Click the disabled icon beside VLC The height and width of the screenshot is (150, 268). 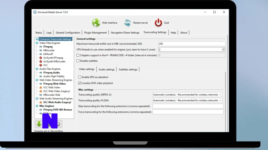(x=41, y=65)
